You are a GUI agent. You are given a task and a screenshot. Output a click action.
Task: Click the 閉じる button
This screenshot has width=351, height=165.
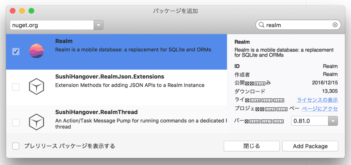pyautogui.click(x=252, y=146)
